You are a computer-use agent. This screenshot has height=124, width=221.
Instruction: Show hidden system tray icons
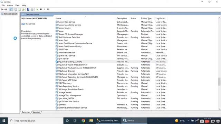coord(188,121)
